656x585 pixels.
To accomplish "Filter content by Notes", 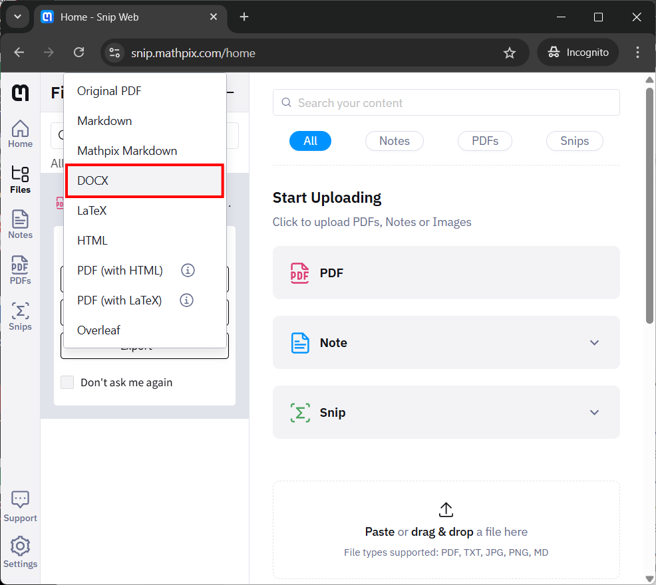I will pos(394,141).
